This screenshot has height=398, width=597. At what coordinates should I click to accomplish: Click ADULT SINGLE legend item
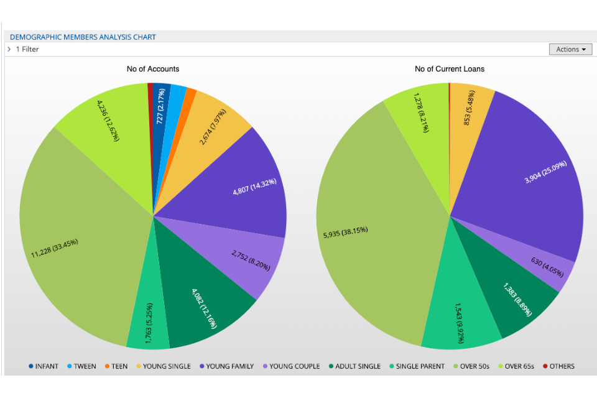coord(353,366)
